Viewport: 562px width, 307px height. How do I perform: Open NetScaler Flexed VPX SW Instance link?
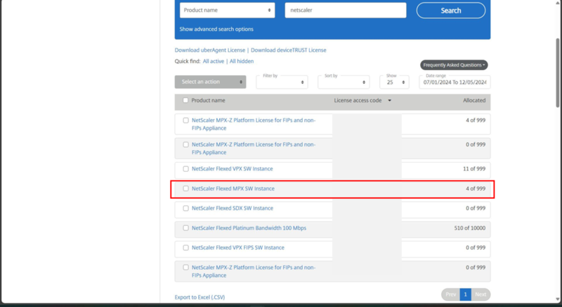pyautogui.click(x=233, y=169)
